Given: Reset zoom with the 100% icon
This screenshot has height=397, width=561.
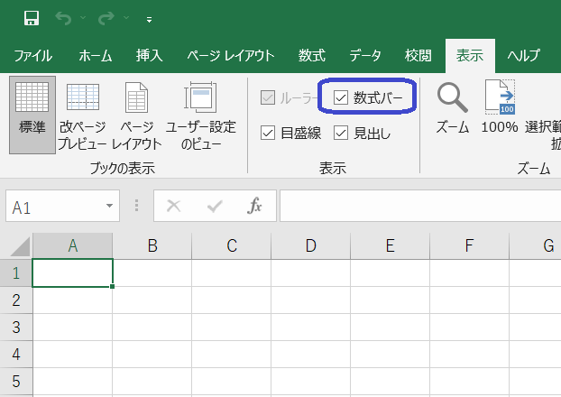Looking at the screenshot, I should [x=500, y=107].
